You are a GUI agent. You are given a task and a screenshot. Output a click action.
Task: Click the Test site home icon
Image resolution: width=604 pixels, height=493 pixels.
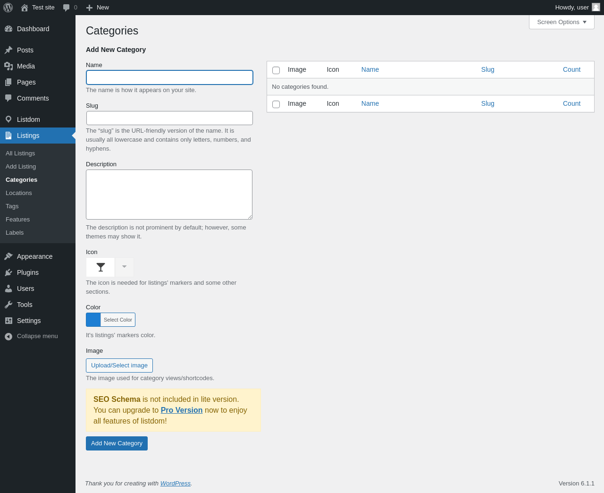click(25, 8)
